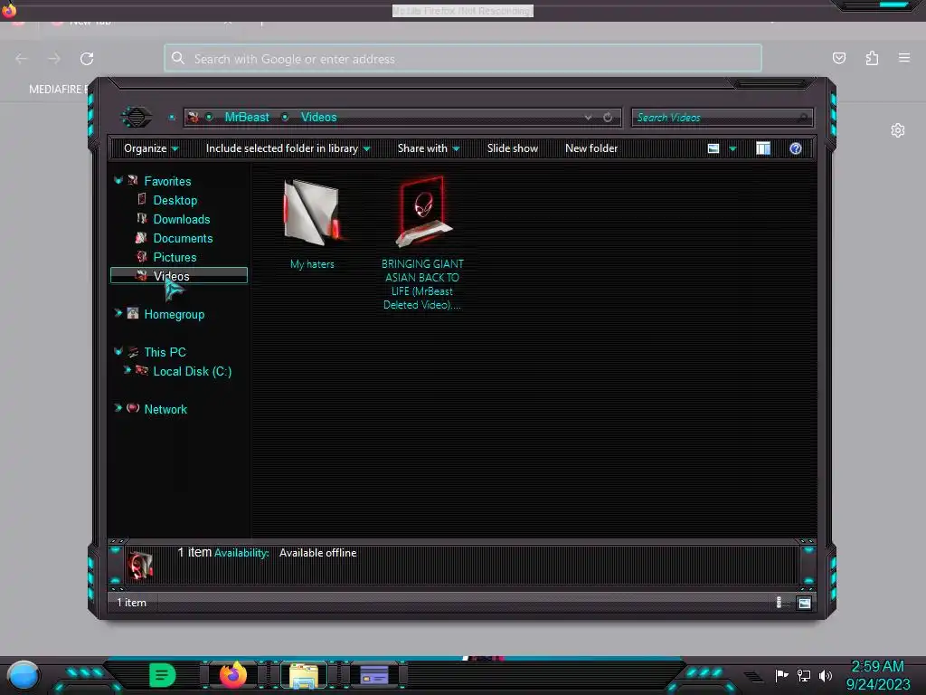
Task: Select the My haters folder icon
Action: pyautogui.click(x=311, y=213)
